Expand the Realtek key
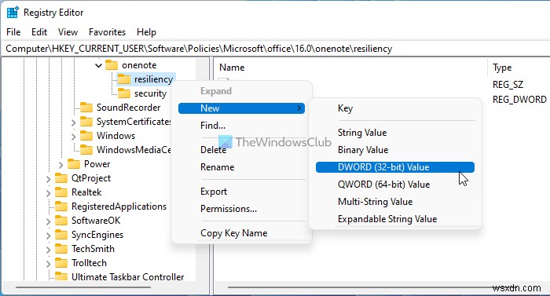Viewport: 550px width, 296px height. [x=48, y=192]
